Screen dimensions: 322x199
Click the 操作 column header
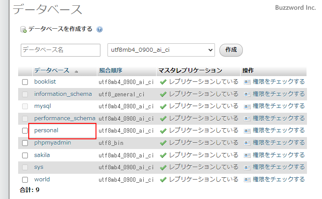click(x=248, y=71)
